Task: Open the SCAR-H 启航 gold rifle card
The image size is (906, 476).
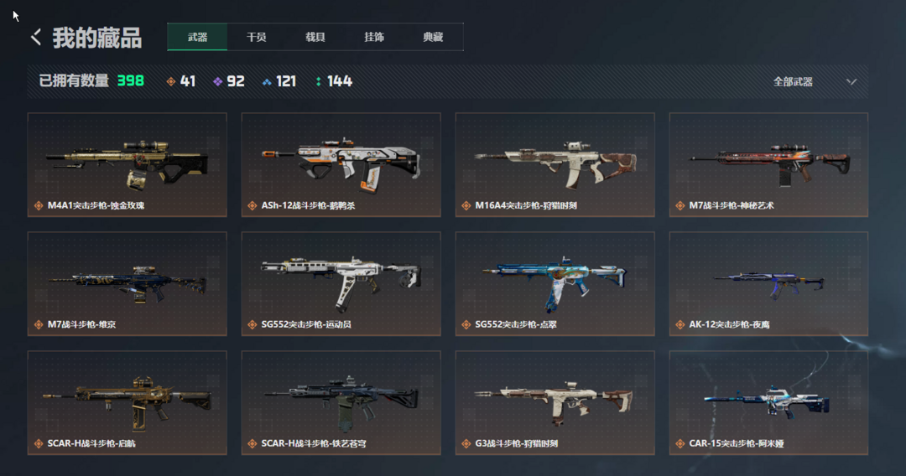Action: click(128, 403)
